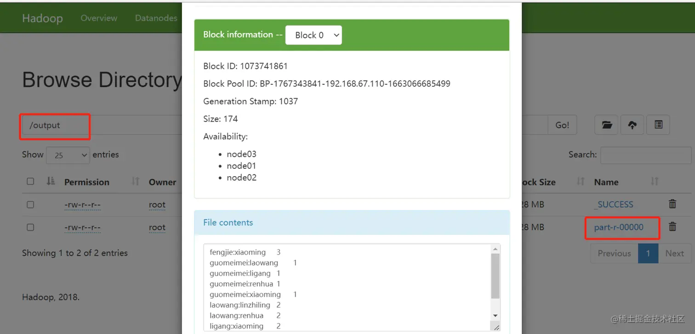Click node02 in the Availability list
The image size is (695, 334).
pos(241,178)
